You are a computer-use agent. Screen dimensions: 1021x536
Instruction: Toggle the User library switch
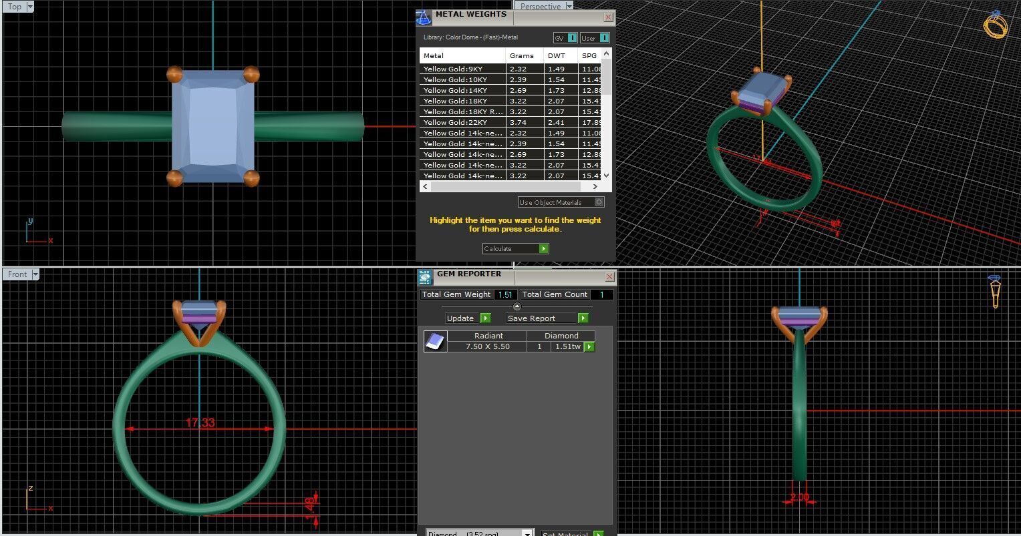[x=595, y=38]
